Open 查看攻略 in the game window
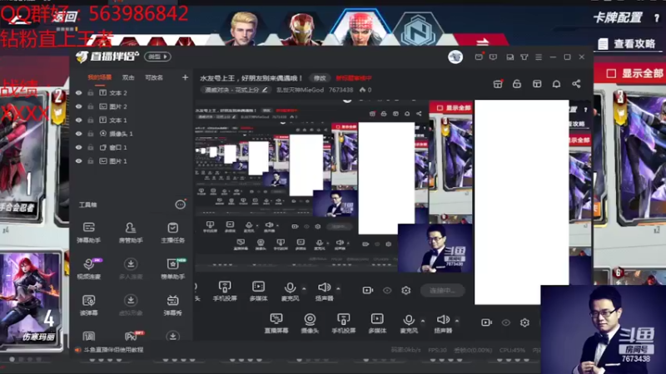Image resolution: width=666 pixels, height=374 pixels. (627, 44)
